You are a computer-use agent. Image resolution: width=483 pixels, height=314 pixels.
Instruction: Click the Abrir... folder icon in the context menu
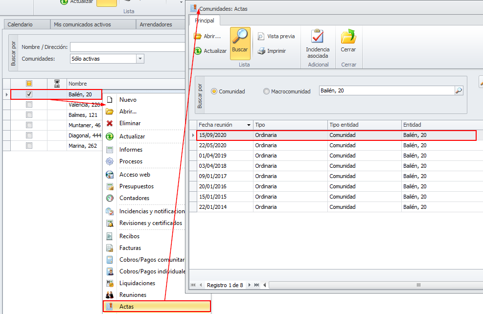coord(110,112)
